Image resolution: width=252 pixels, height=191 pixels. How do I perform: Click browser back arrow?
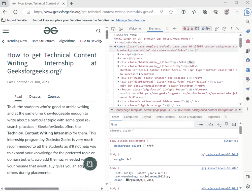click(x=5, y=12)
